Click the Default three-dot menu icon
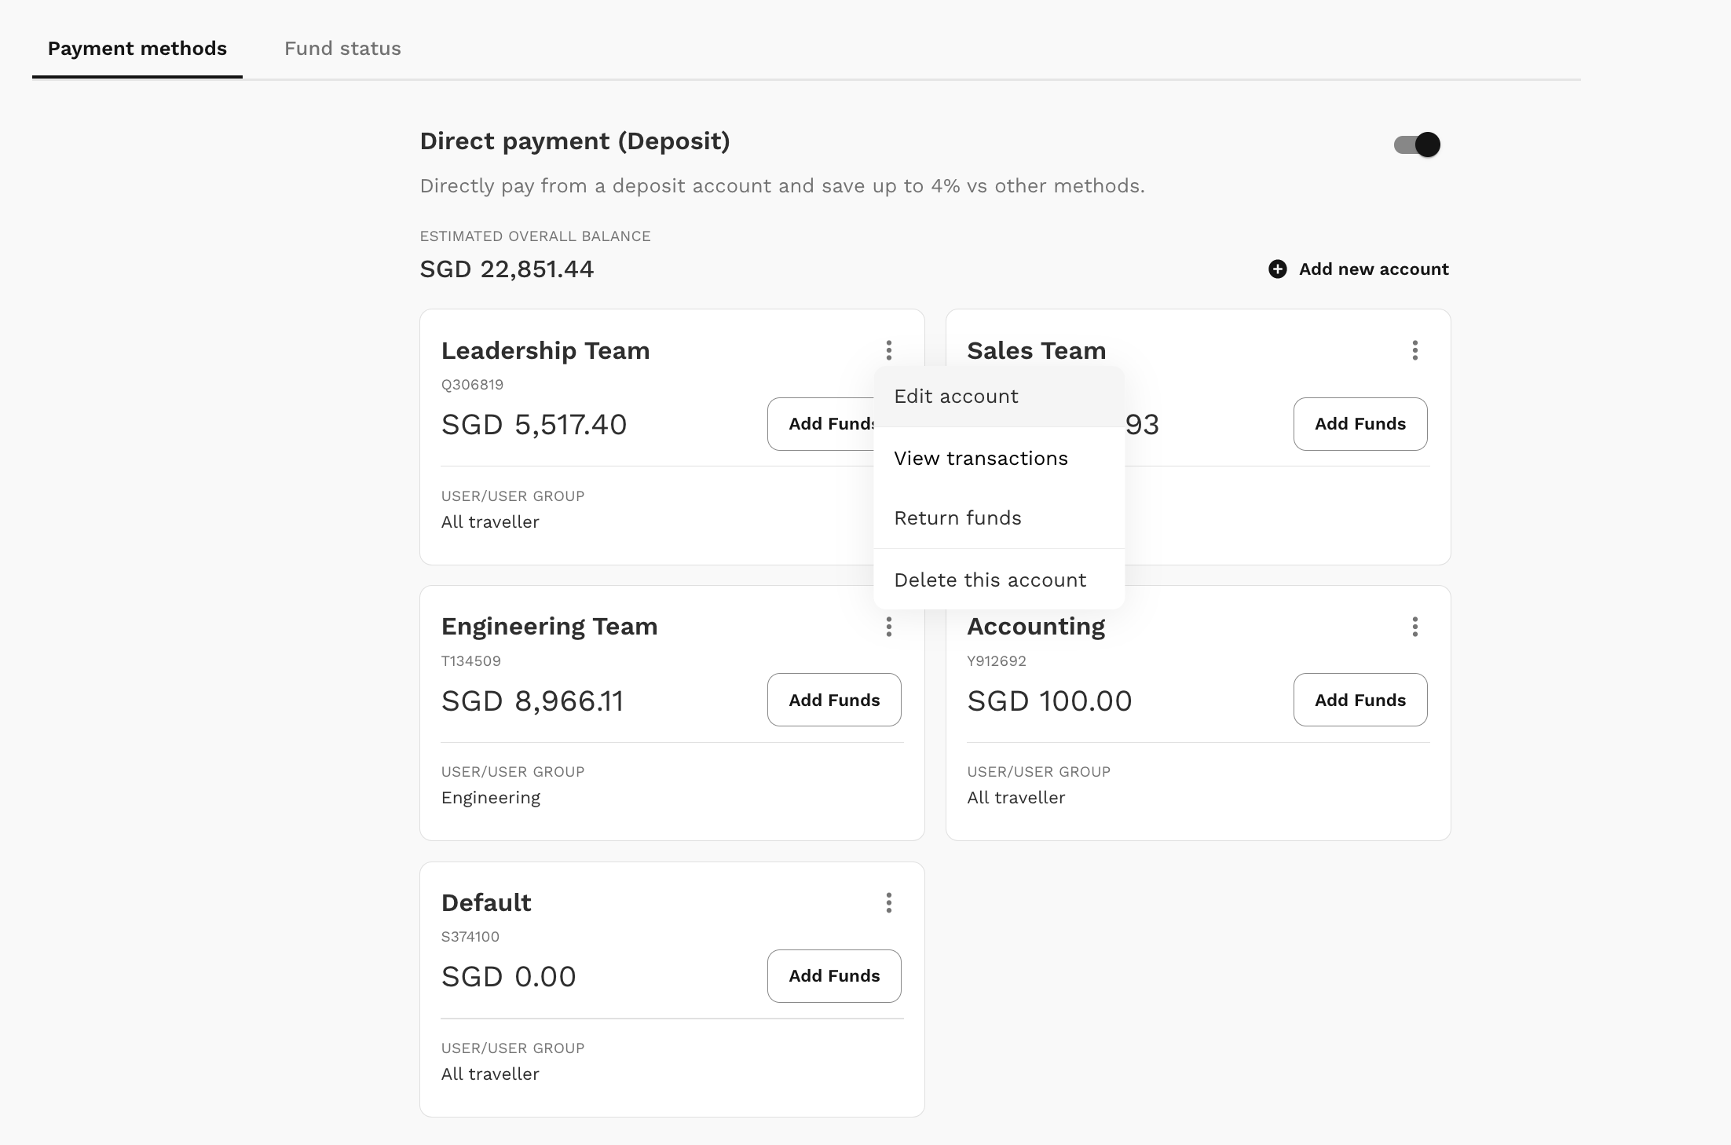This screenshot has width=1731, height=1145. click(889, 902)
